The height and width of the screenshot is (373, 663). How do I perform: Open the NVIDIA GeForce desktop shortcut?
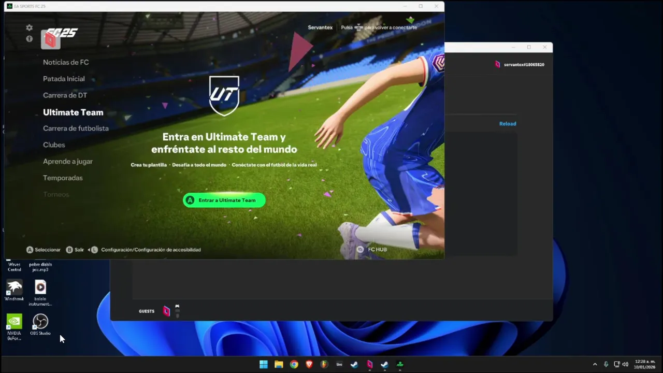(14, 327)
